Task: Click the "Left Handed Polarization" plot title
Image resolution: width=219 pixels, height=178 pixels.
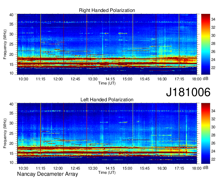Action: click(x=107, y=100)
